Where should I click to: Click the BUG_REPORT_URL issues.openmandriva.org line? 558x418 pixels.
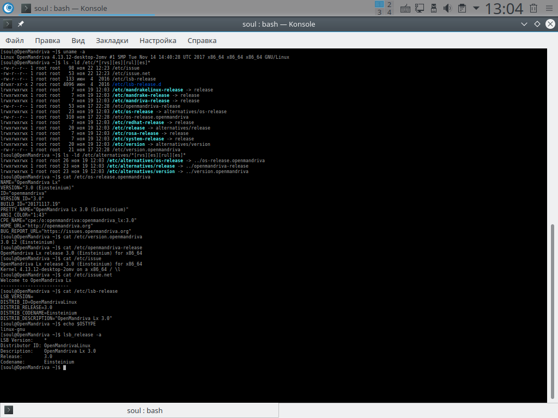pyautogui.click(x=66, y=231)
